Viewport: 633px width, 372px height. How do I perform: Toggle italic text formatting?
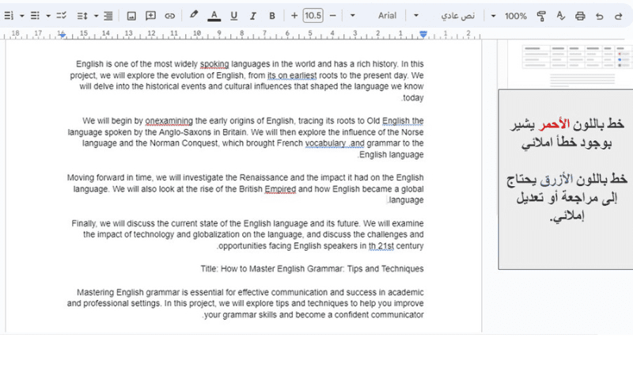pos(252,16)
